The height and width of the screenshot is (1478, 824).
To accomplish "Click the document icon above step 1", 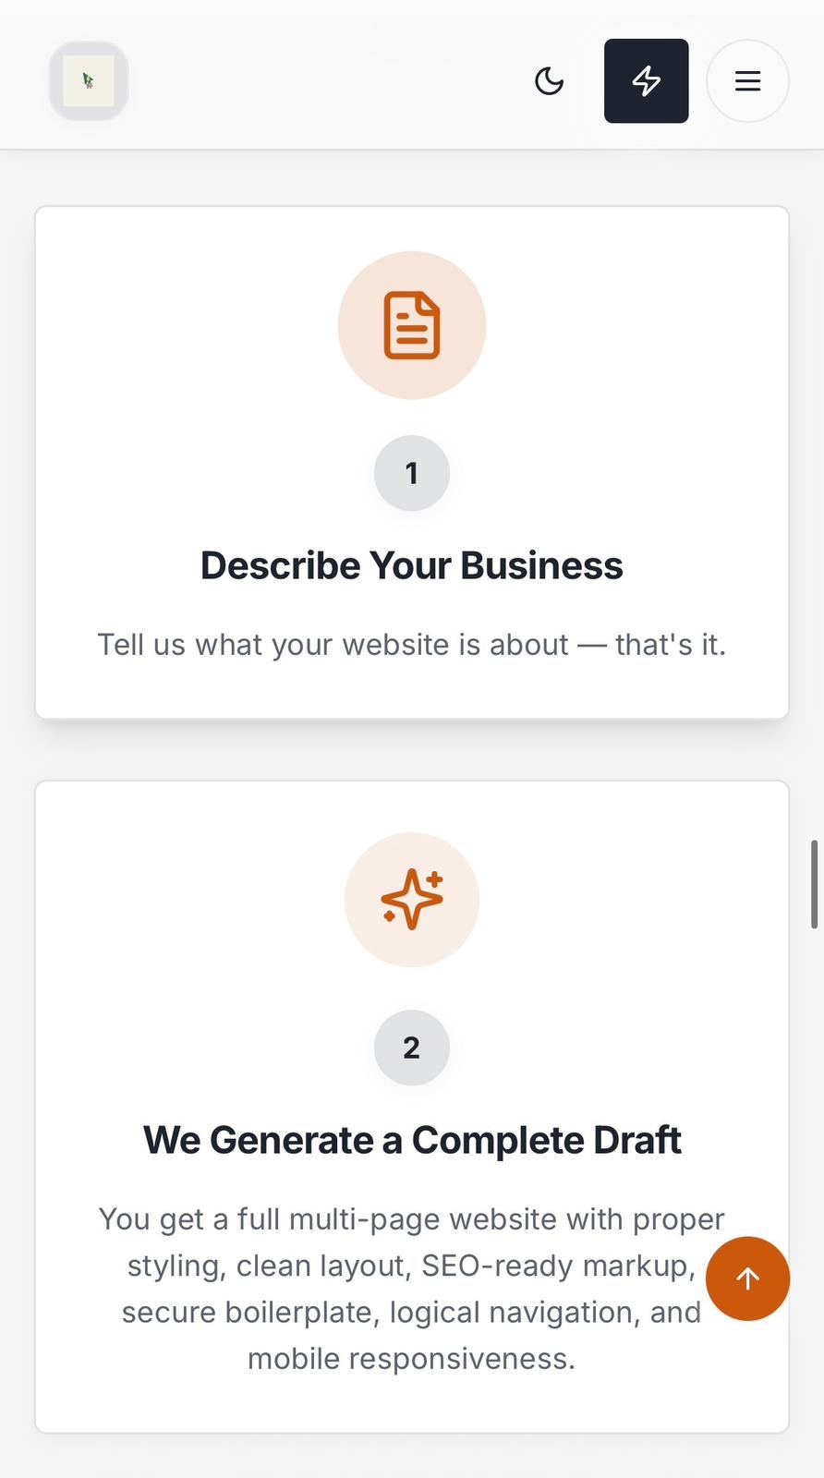I will tap(411, 325).
